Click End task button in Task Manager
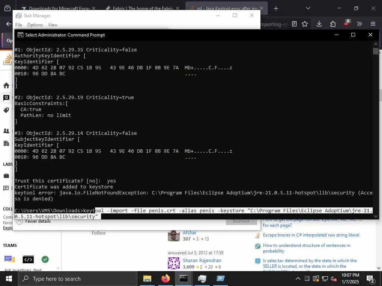Viewport: 382px width, 286px height. point(241,222)
